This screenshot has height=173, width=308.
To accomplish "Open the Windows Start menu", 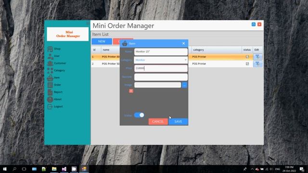I will click(5, 169).
